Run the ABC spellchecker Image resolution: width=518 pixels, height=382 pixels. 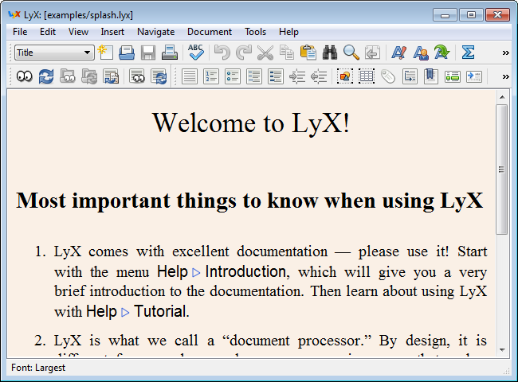(x=196, y=52)
